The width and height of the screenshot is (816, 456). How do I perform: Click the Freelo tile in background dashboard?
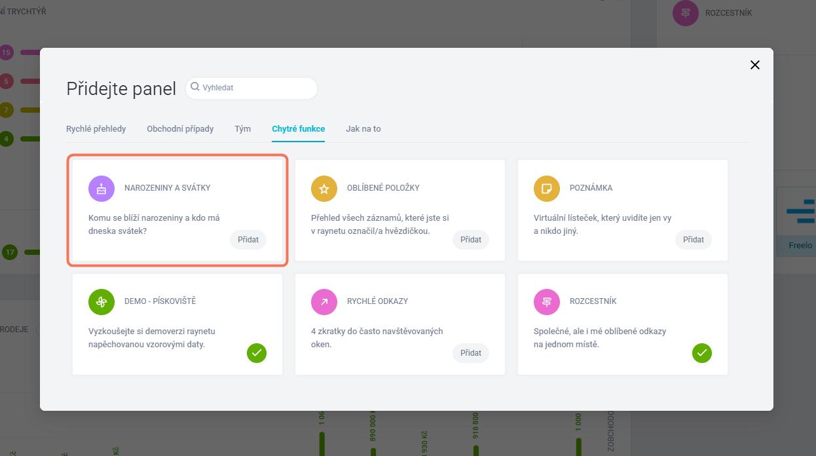click(796, 221)
